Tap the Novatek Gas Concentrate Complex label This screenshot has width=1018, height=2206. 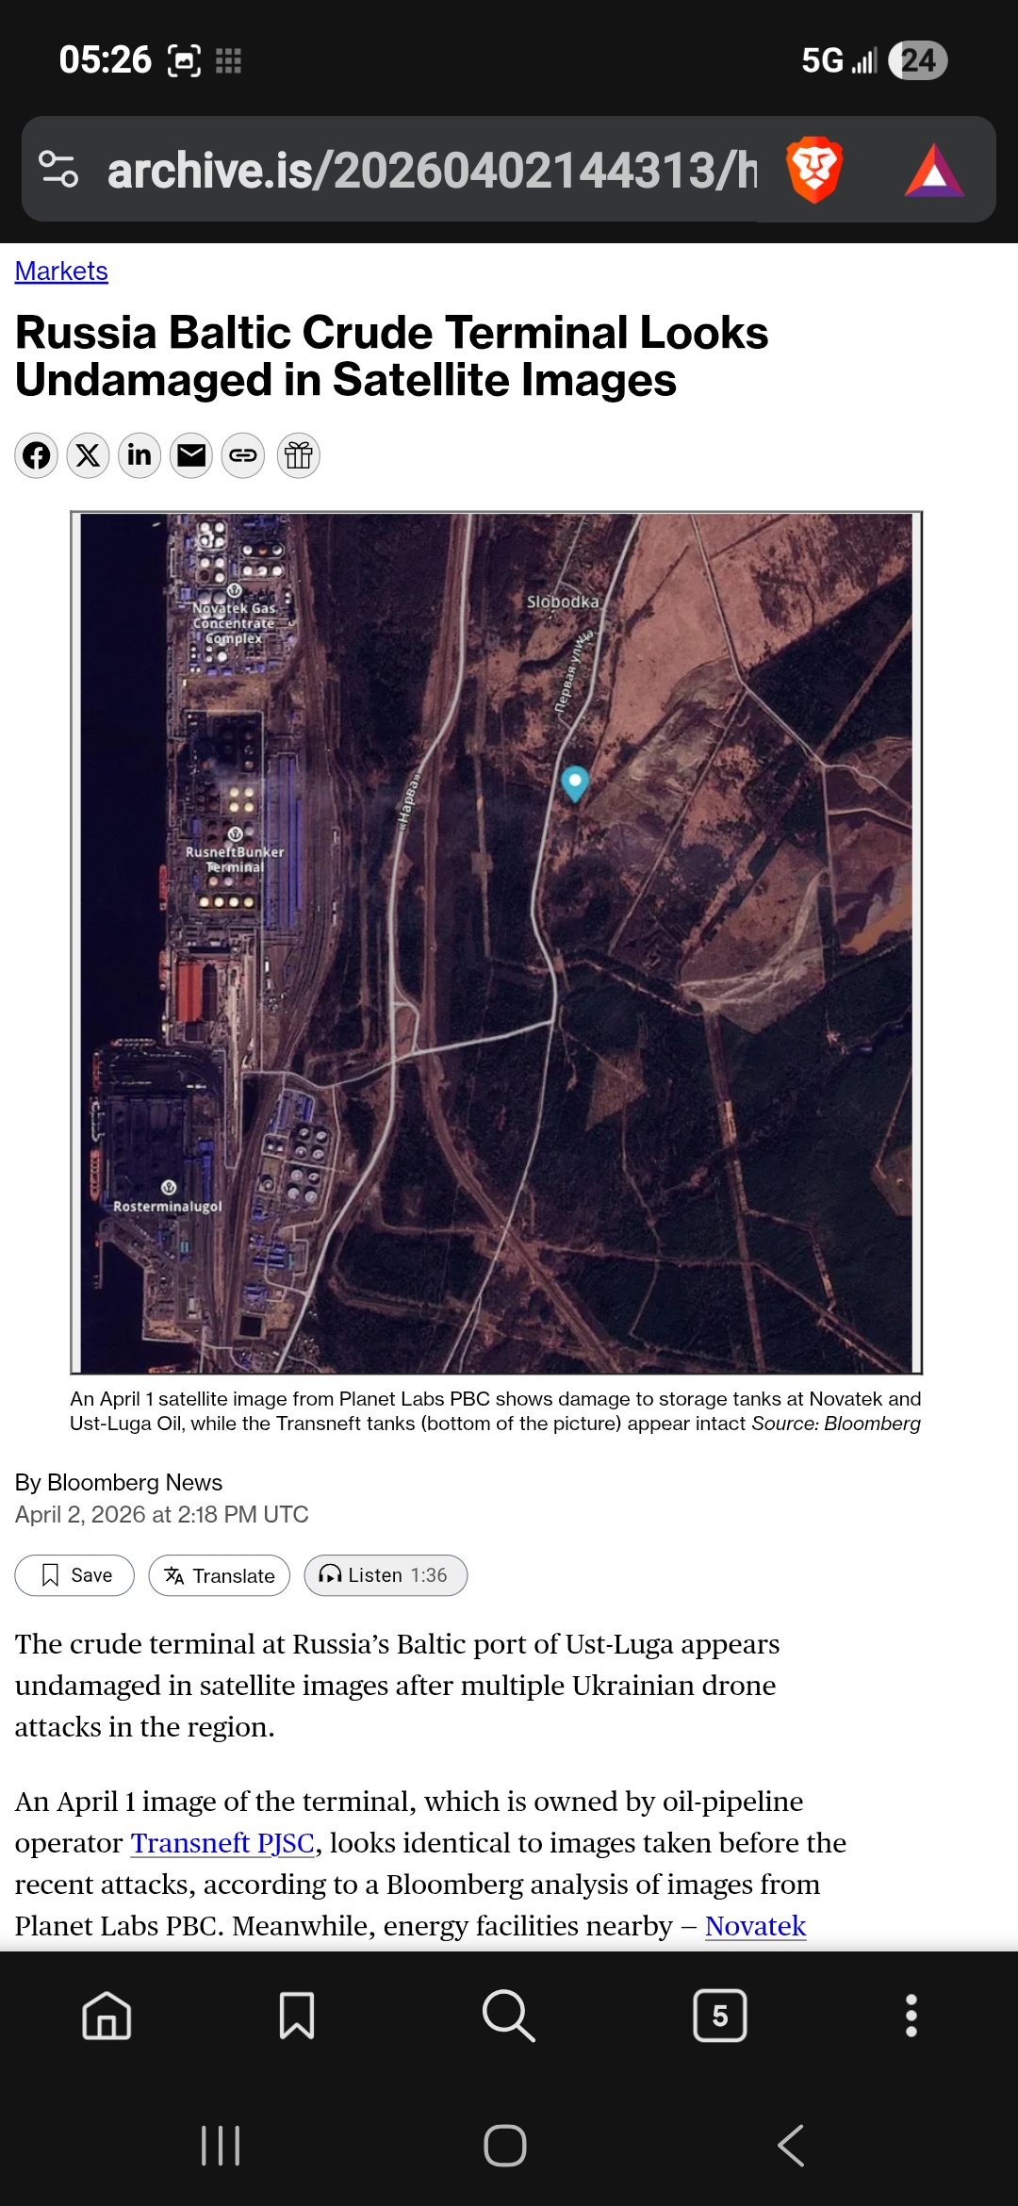[x=234, y=622]
